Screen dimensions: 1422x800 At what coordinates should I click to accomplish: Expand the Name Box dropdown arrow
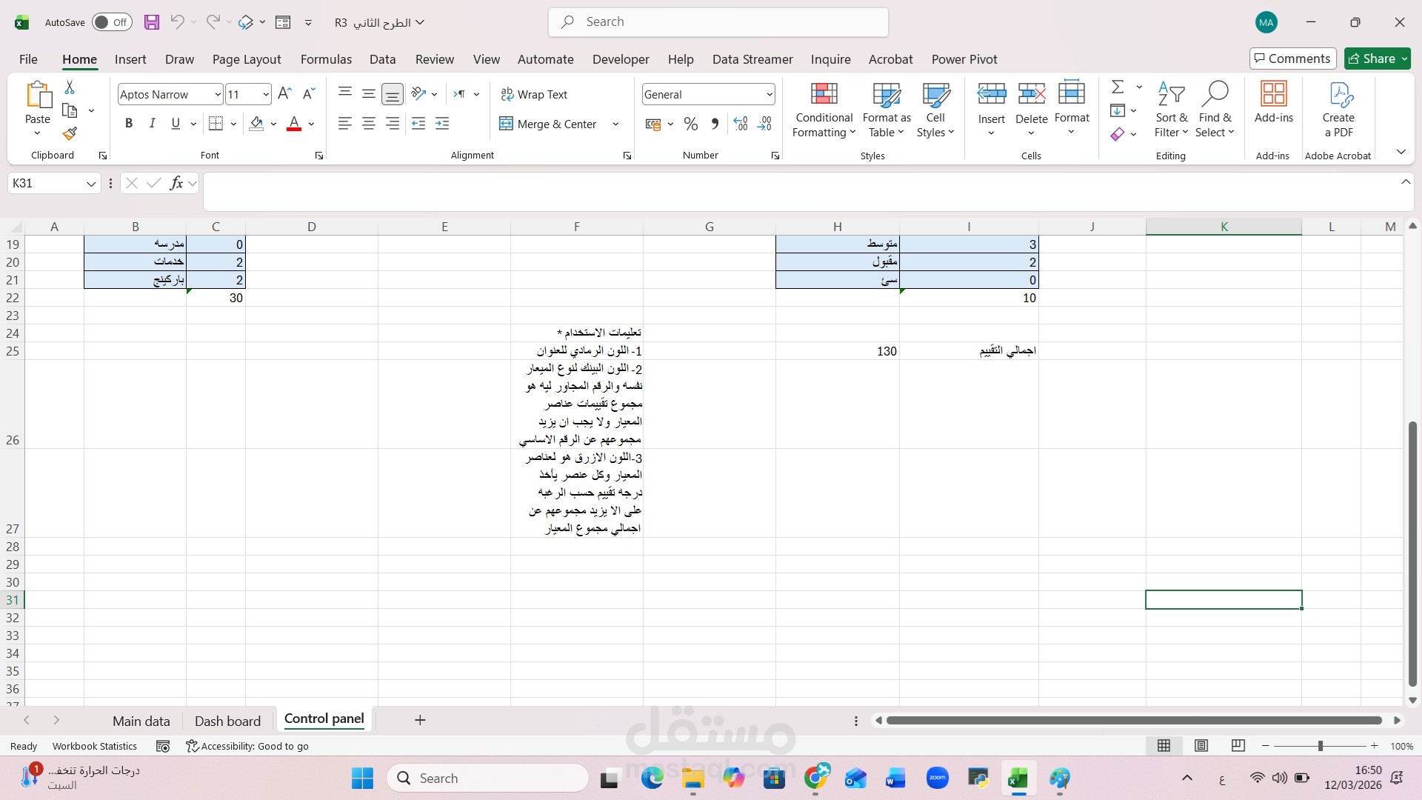91,184
